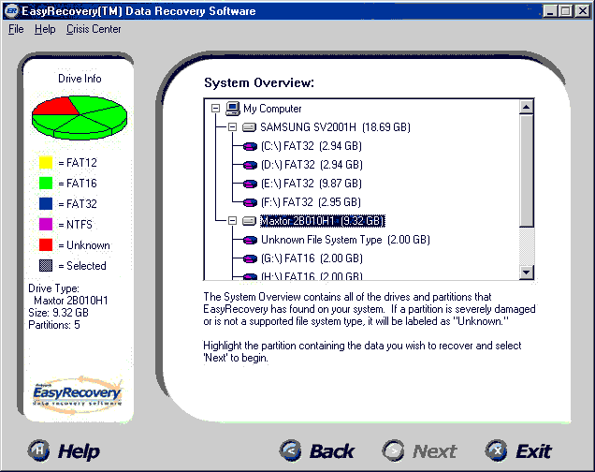Select the My Computer tree label
The height and width of the screenshot is (472, 595).
pyautogui.click(x=272, y=109)
